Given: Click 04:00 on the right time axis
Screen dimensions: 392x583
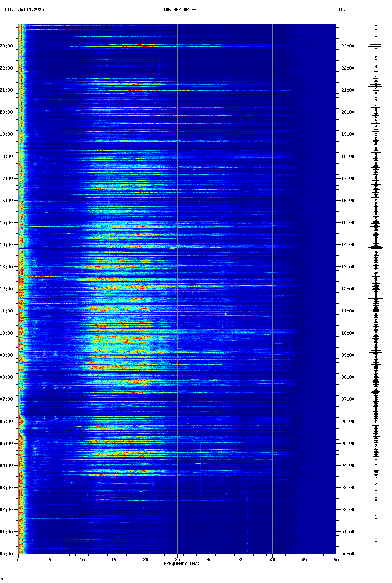Looking at the screenshot, I should [348, 466].
